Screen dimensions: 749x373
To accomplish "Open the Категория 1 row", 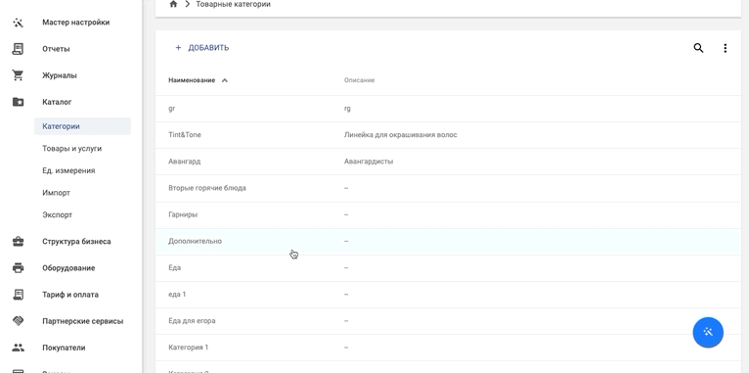I will tap(448, 348).
